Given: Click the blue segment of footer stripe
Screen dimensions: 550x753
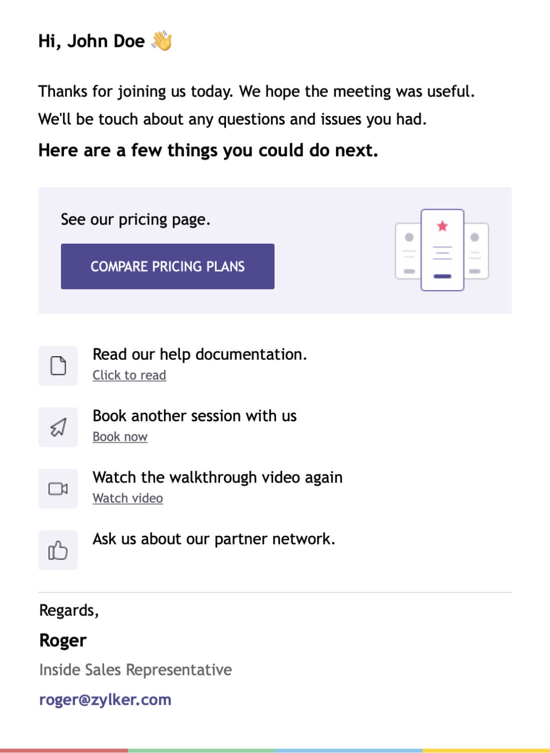Looking at the screenshot, I should [348, 750].
